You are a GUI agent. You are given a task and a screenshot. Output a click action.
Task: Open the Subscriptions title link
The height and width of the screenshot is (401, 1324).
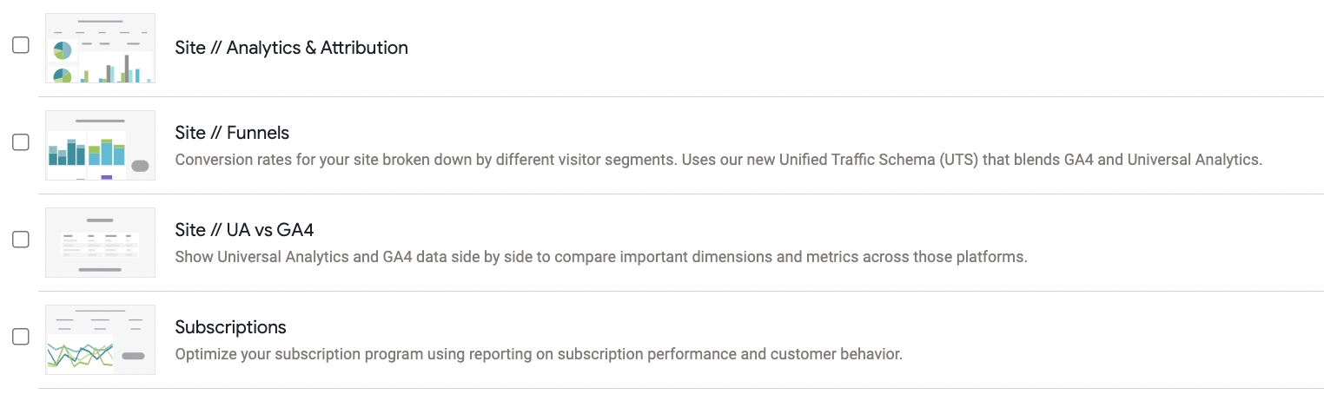(230, 327)
